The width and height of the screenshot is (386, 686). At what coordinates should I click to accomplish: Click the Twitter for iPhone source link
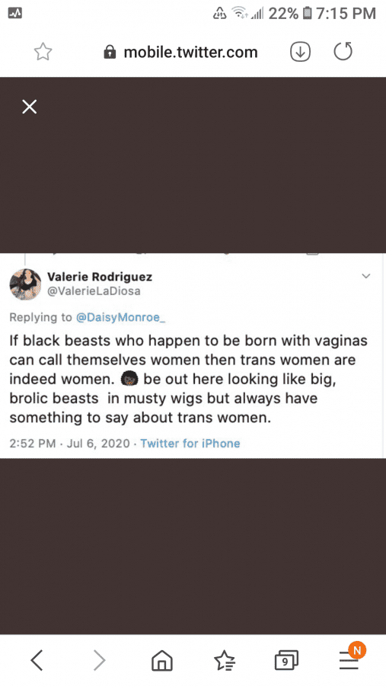(x=190, y=443)
